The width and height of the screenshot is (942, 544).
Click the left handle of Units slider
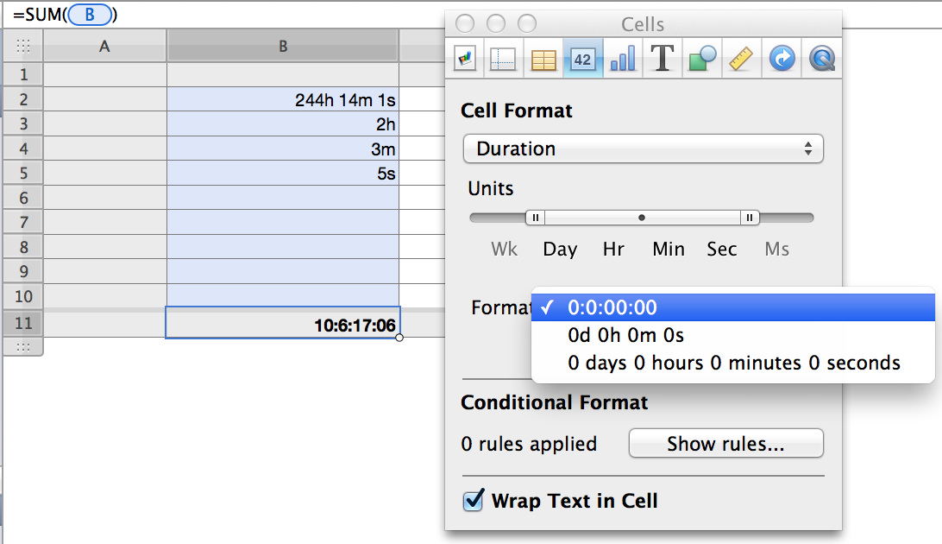(x=535, y=218)
